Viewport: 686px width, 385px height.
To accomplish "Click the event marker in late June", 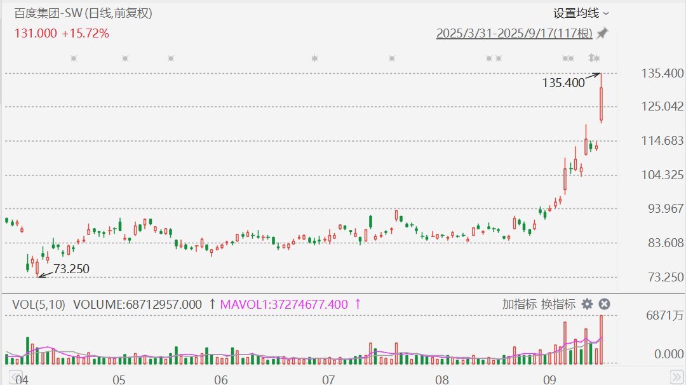I will [314, 58].
